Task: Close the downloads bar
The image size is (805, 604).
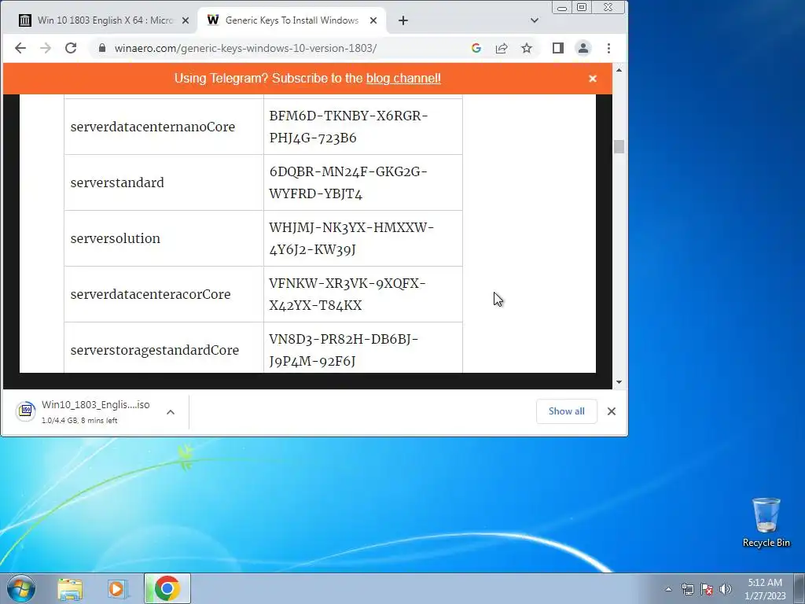Action: [x=612, y=411]
